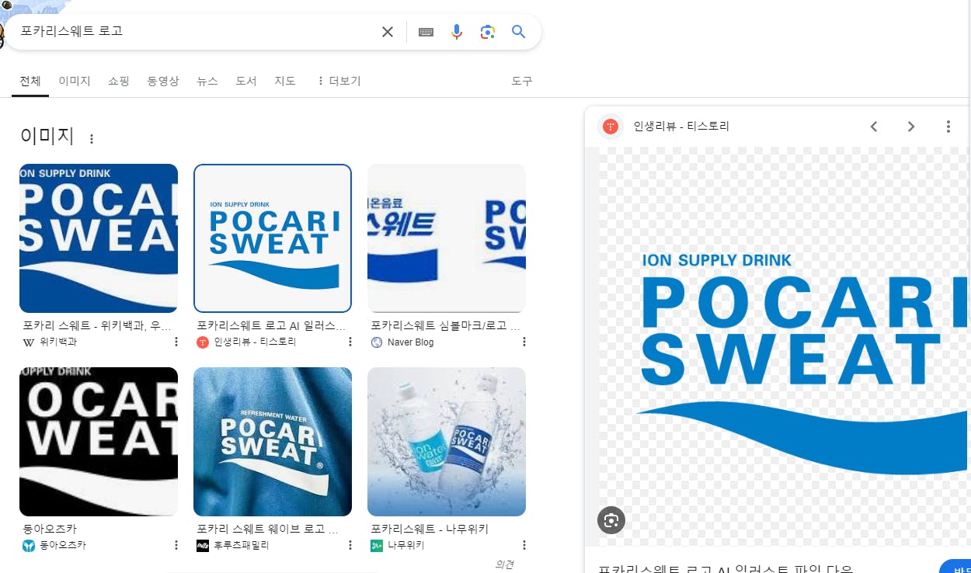
Task: Switch to the 쇼핑 tab
Action: 119,81
